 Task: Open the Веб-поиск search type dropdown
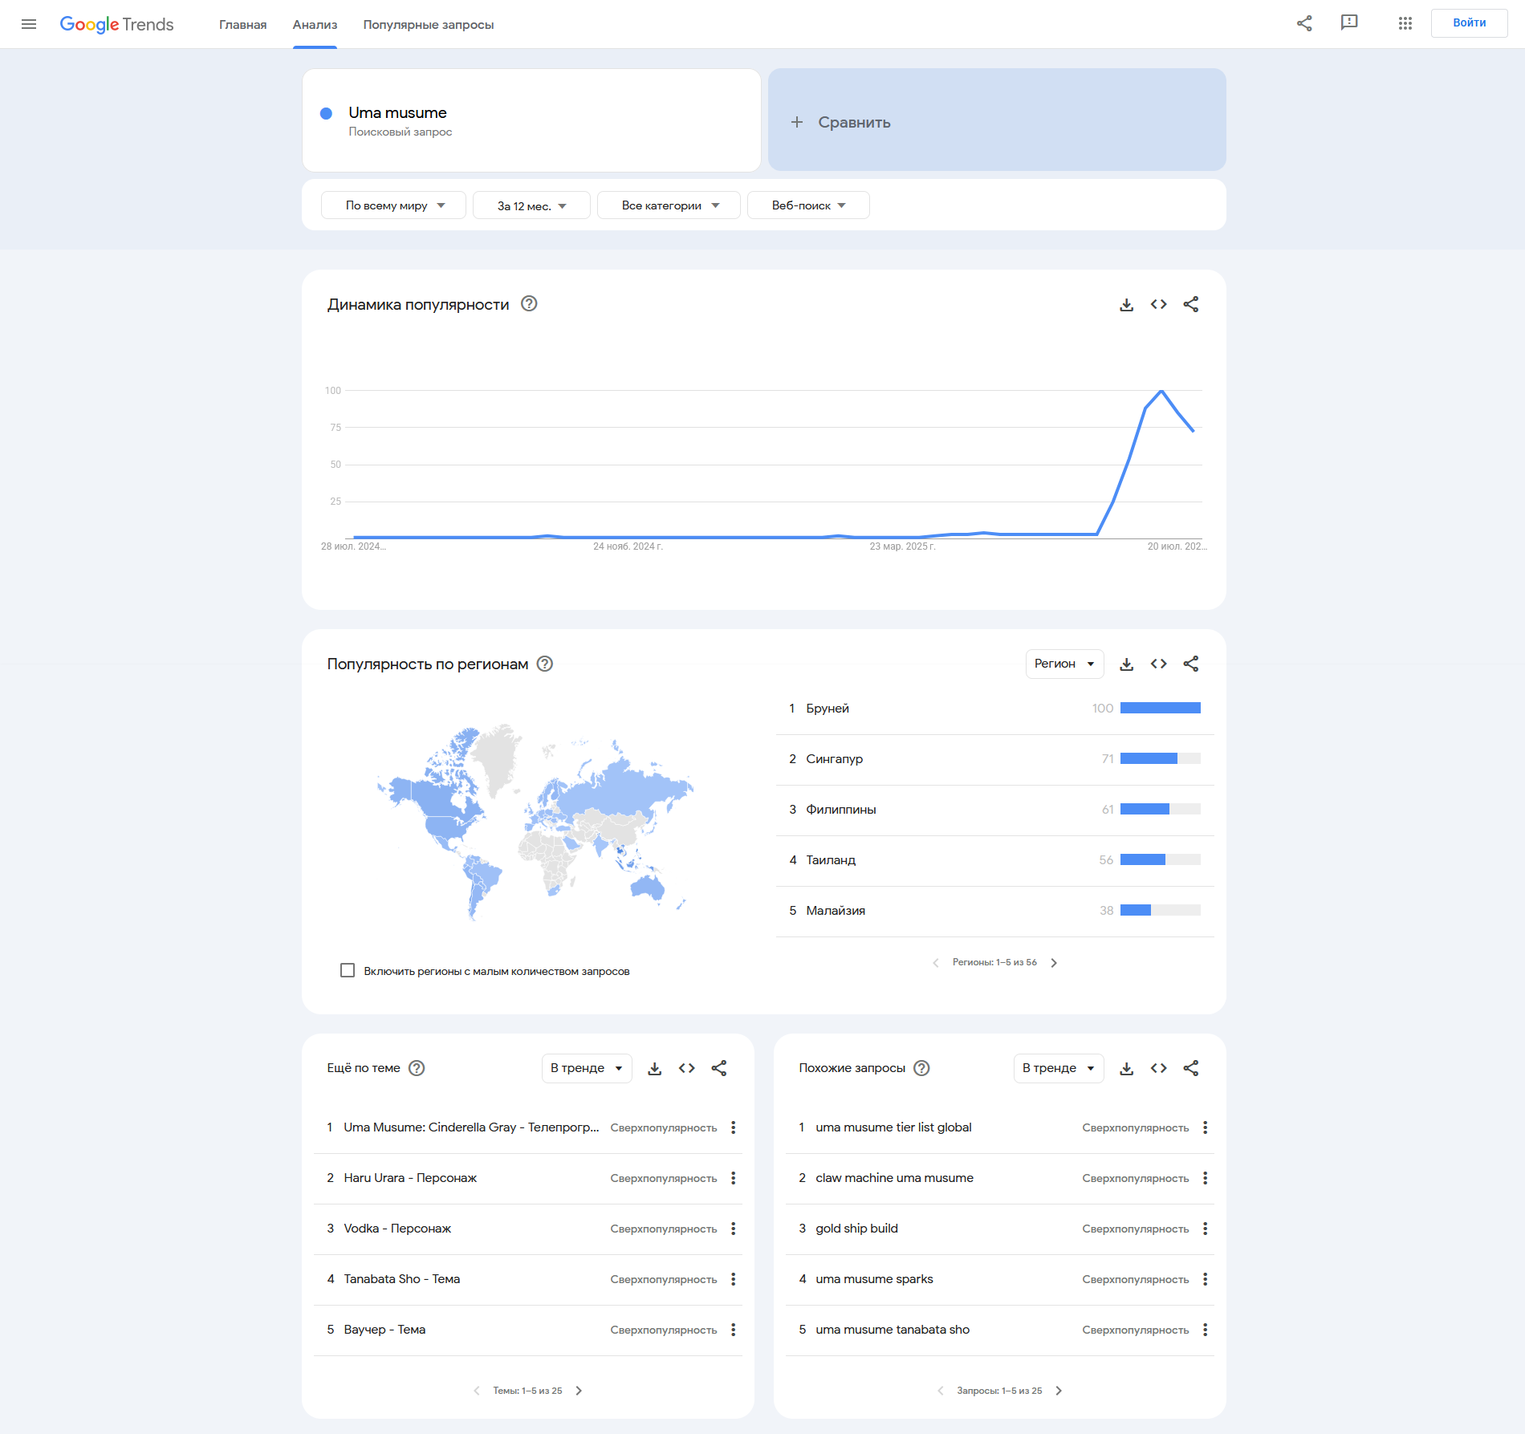pyautogui.click(x=808, y=205)
